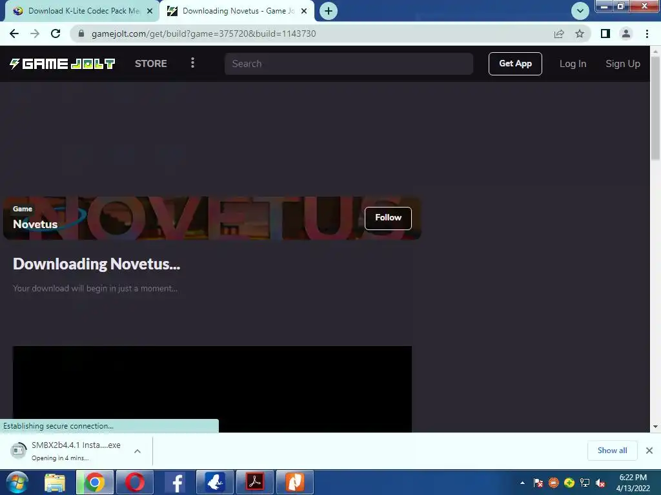Click the padlock site info icon
This screenshot has height=495, width=661.
click(x=81, y=34)
